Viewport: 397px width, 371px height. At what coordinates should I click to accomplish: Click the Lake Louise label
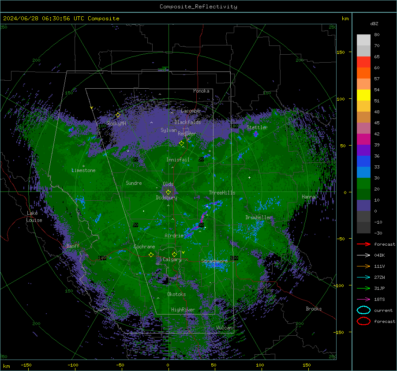[34, 217]
